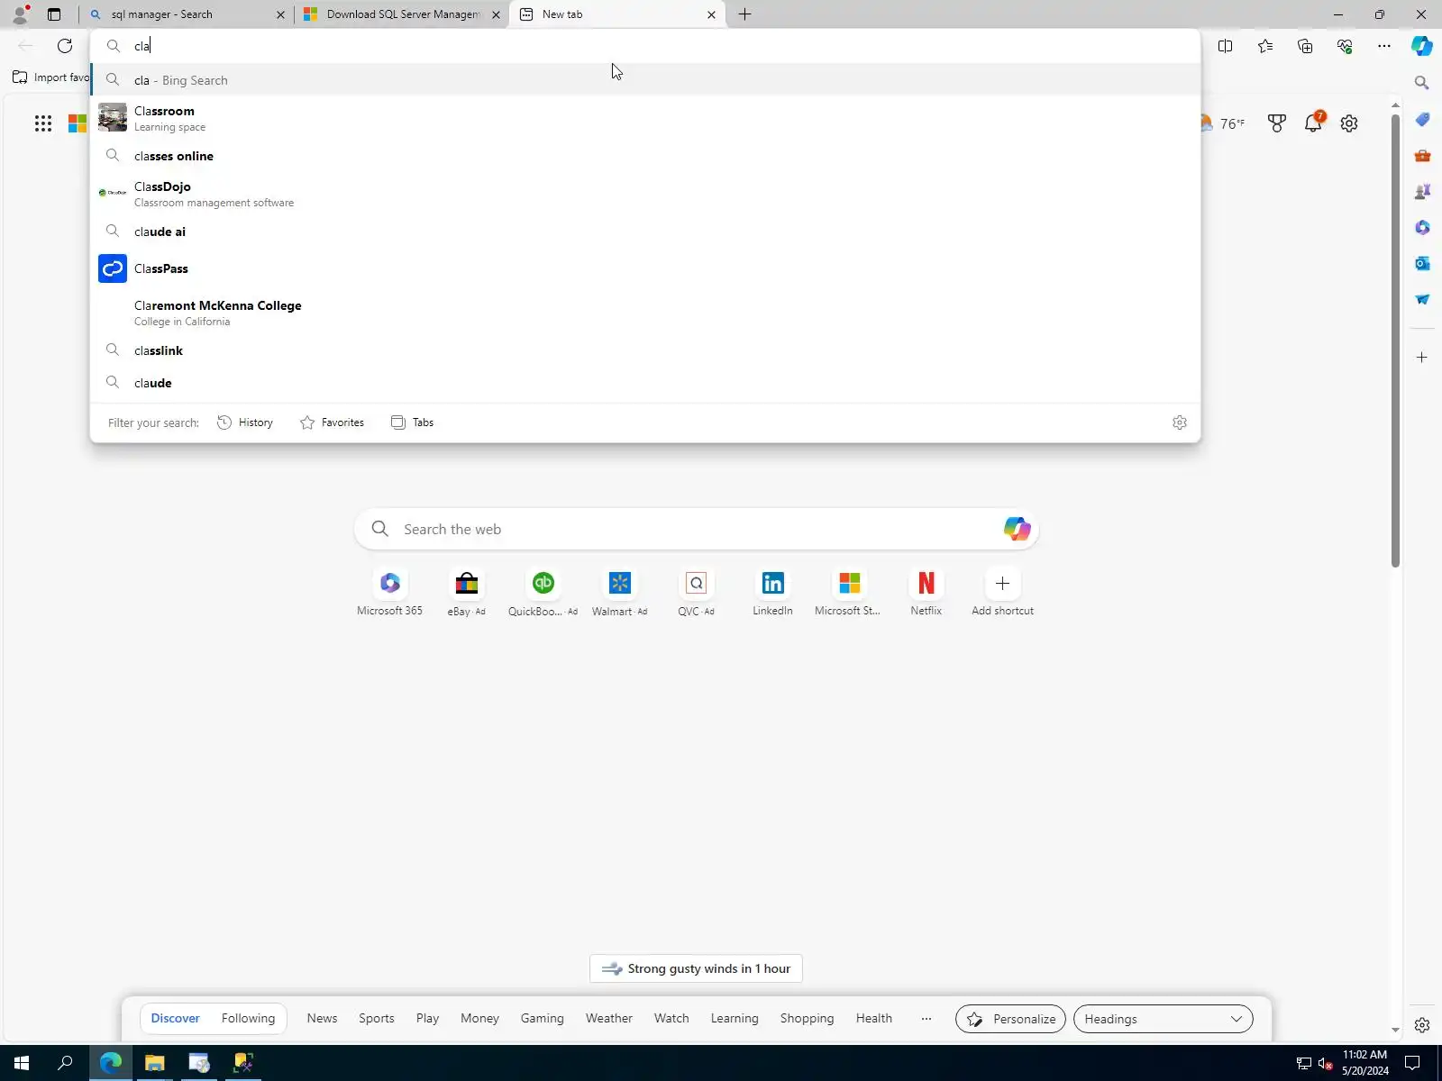Open Shopping tag sidebar icon
1442x1081 pixels.
[1422, 120]
